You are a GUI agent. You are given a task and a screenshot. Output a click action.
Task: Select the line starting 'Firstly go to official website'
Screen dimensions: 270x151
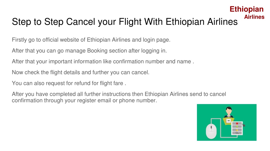point(91,40)
